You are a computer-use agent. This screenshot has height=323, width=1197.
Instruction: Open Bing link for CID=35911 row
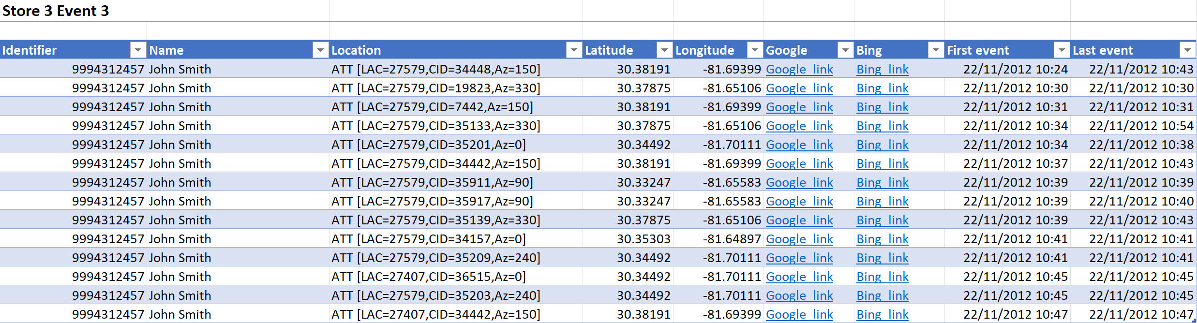883,182
